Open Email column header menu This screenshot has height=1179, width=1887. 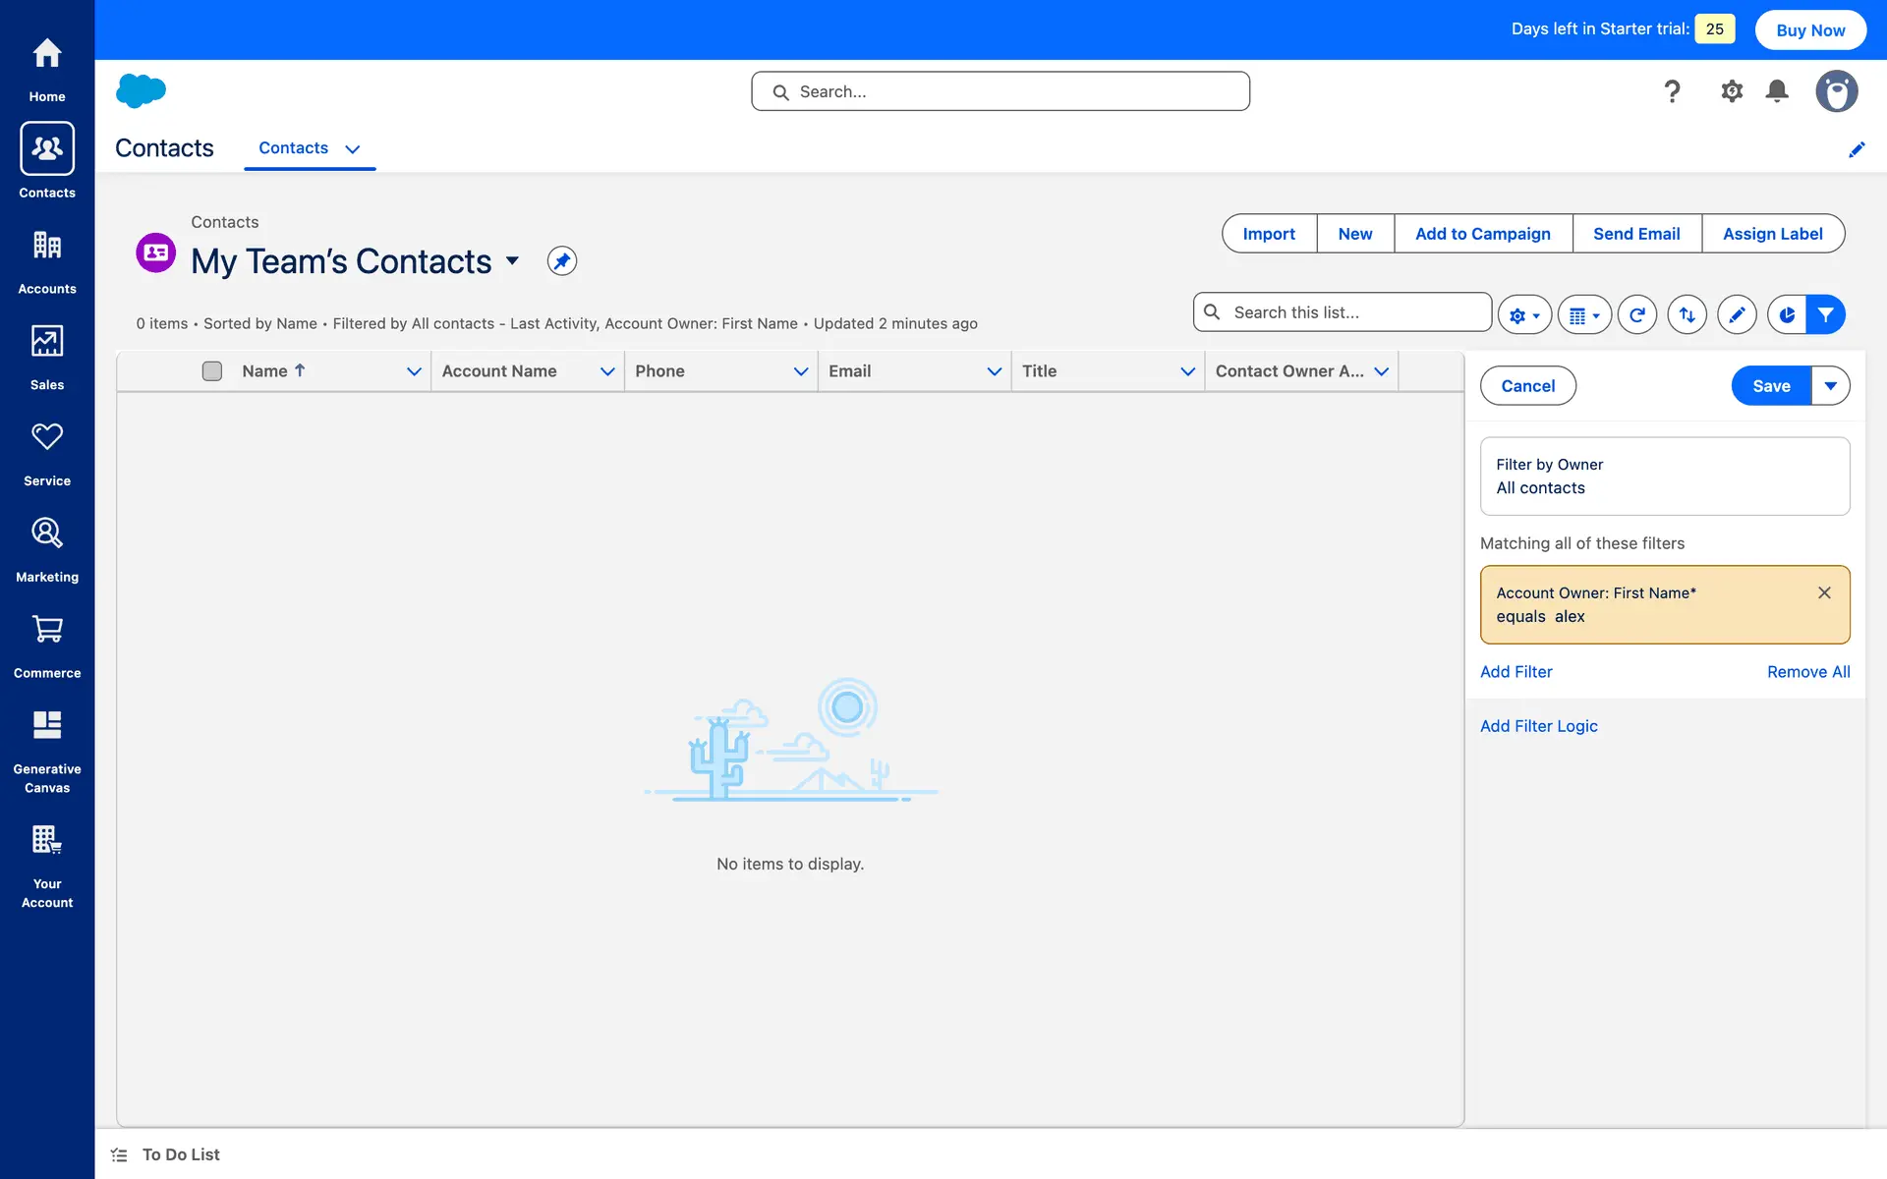point(994,371)
